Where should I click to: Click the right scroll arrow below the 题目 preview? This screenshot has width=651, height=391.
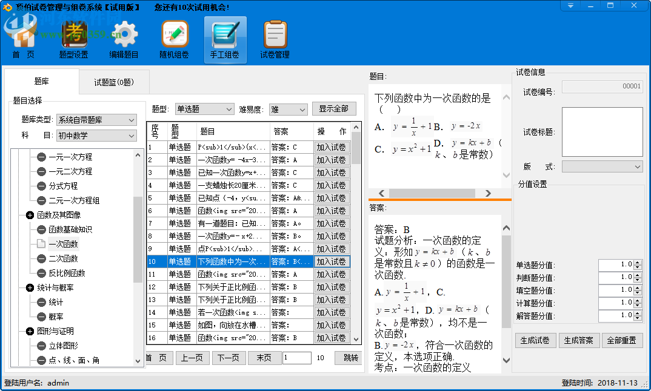coord(489,194)
